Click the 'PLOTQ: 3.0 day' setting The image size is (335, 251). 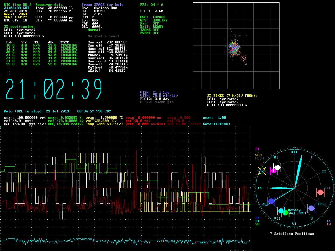click(155, 99)
